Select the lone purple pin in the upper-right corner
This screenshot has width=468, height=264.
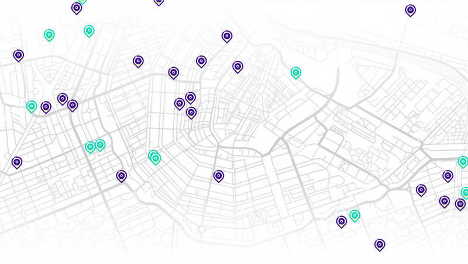411,11
